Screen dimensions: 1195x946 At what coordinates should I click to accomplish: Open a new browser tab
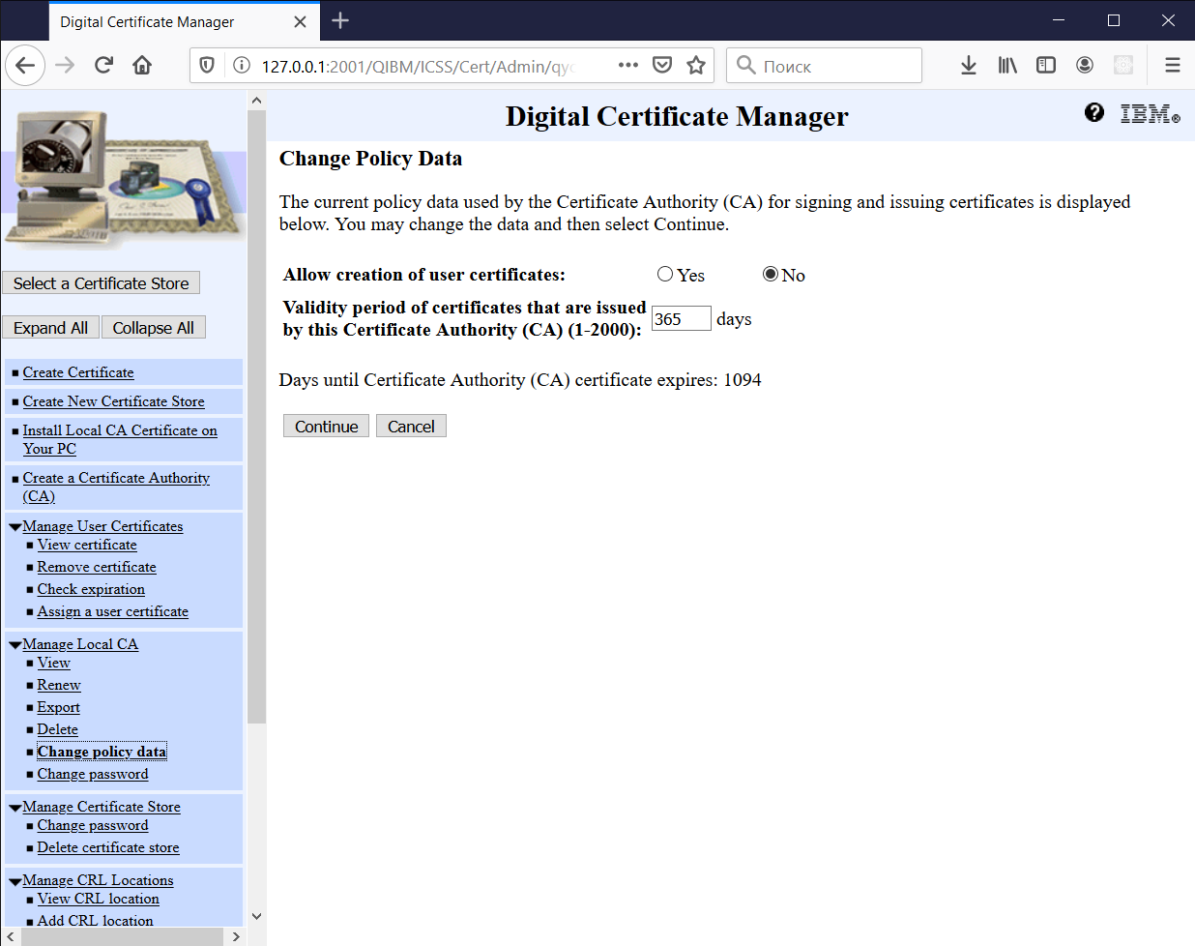[340, 20]
